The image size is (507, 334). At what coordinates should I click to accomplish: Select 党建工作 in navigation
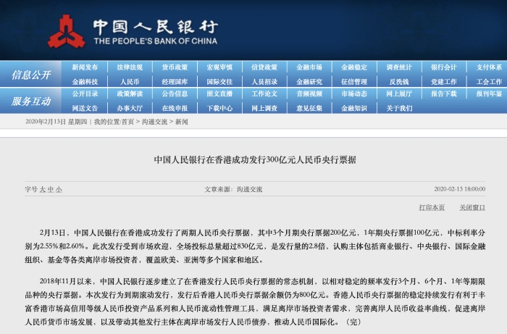point(443,82)
